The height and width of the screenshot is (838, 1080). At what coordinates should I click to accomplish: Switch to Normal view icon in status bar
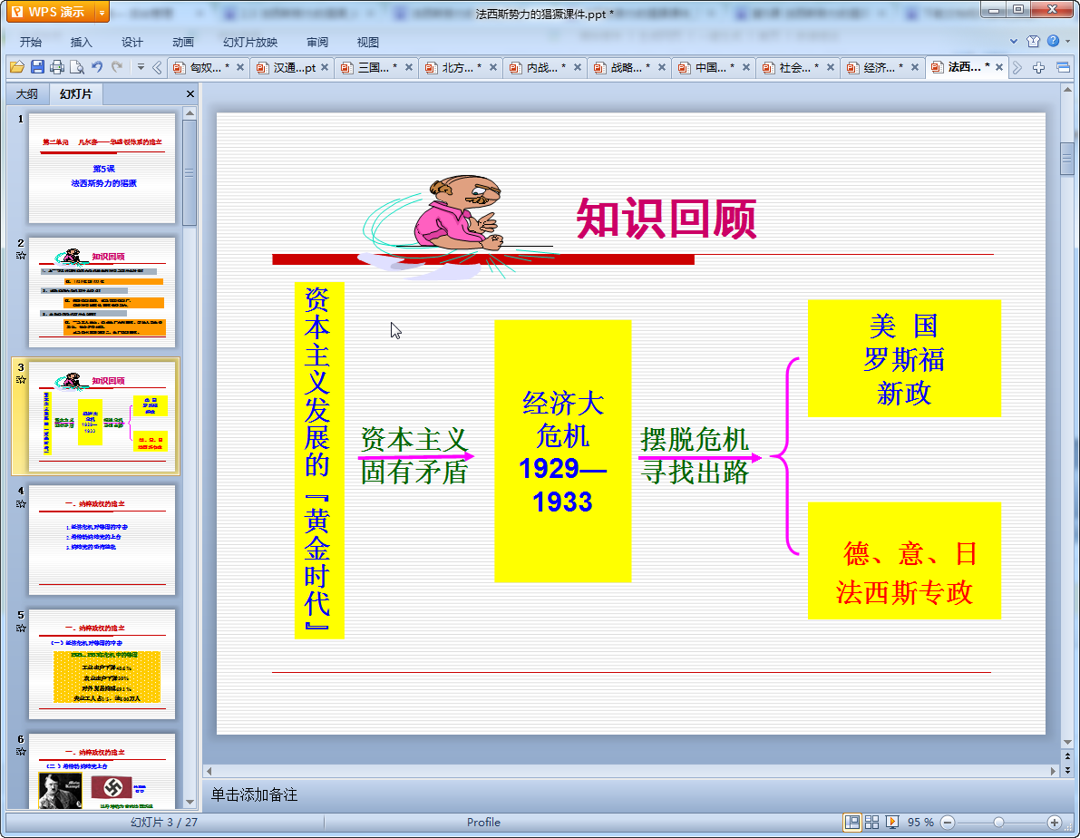[852, 822]
